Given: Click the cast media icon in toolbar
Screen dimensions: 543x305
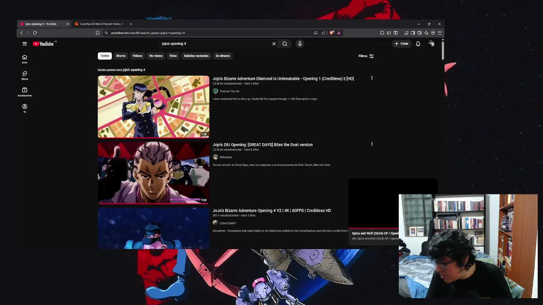Looking at the screenshot, I should pos(389,33).
